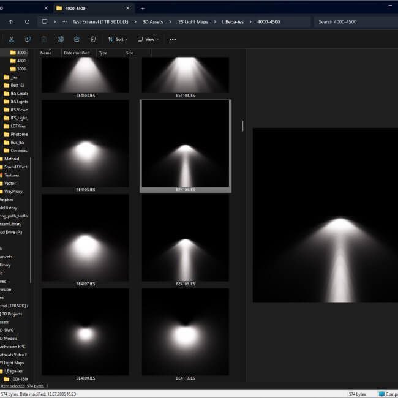
Task: Click the Share icon in toolbar
Action: 77,39
